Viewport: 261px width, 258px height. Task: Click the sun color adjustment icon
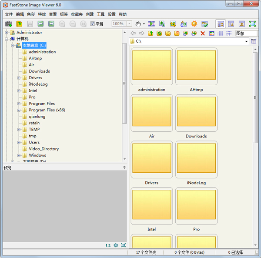pyautogui.click(x=194, y=24)
